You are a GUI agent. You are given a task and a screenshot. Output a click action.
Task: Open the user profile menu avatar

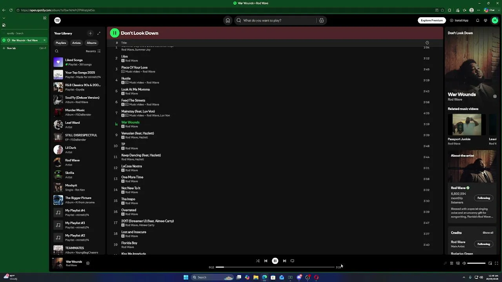click(495, 20)
